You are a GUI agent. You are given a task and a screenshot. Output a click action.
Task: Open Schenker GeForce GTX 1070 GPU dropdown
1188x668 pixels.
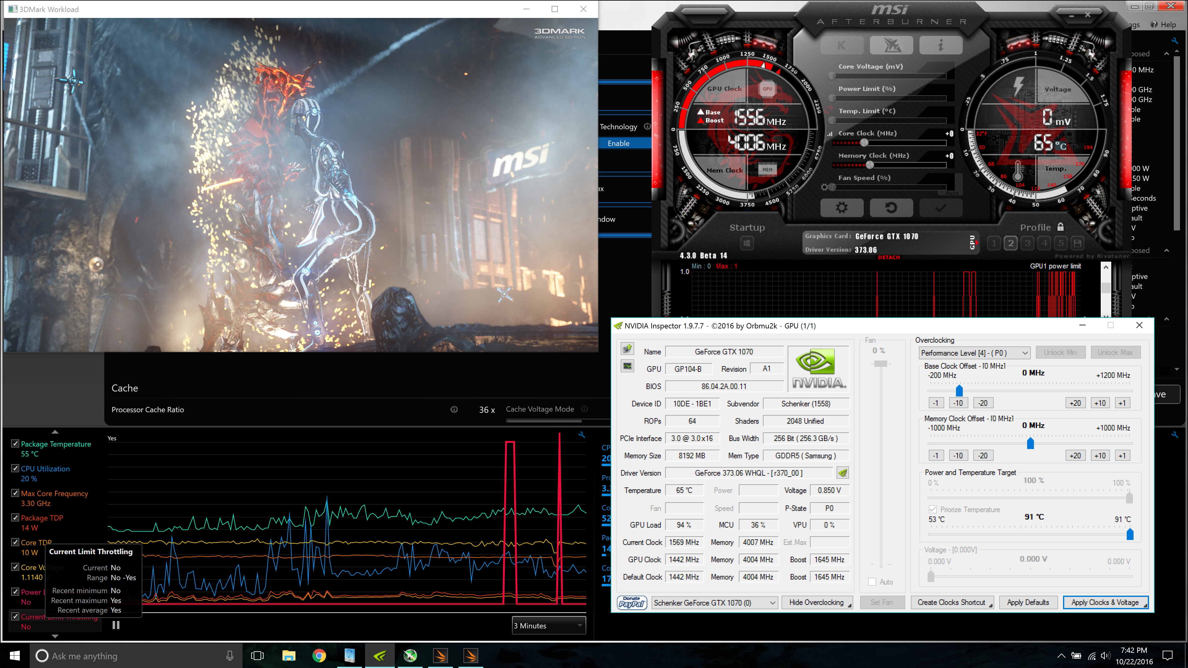tap(715, 602)
